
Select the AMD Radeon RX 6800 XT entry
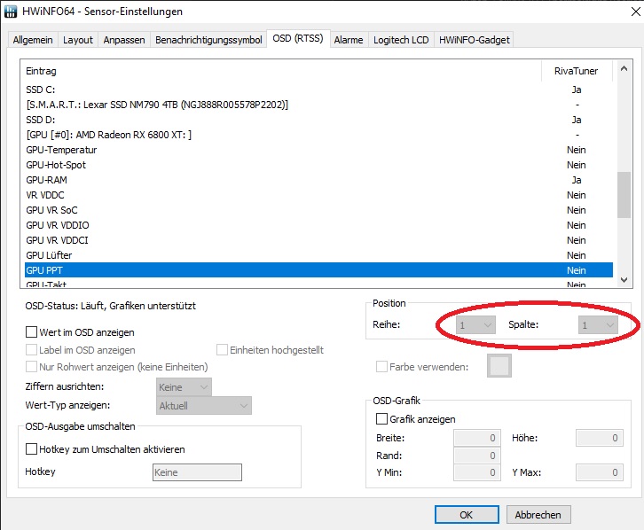click(x=318, y=135)
